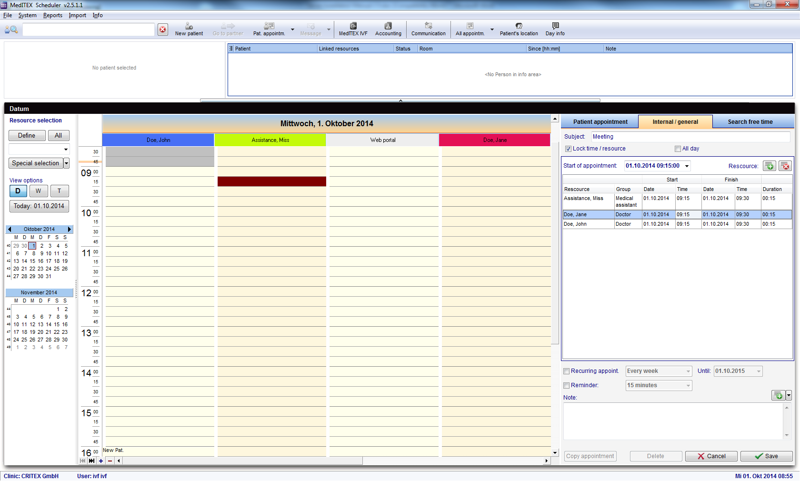The height and width of the screenshot is (481, 800).
Task: Click the Today: 01.10.2014 button
Action: [39, 206]
